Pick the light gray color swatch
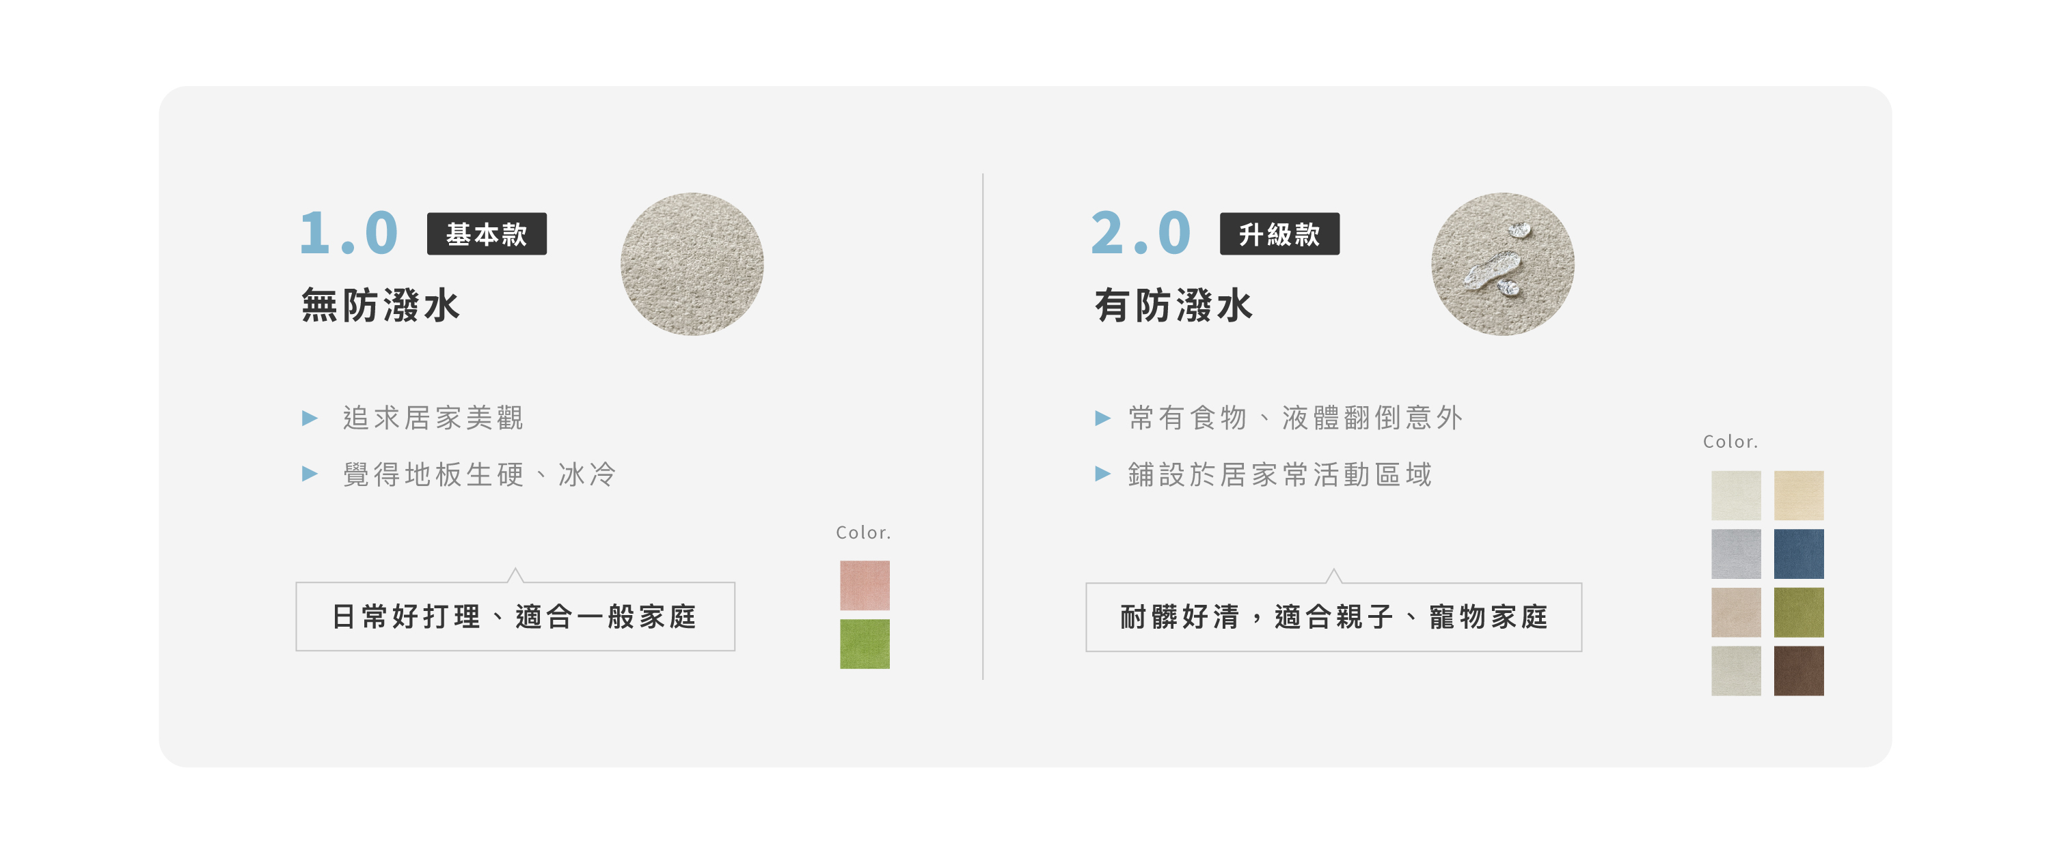This screenshot has width=2051, height=854. pos(1736,554)
